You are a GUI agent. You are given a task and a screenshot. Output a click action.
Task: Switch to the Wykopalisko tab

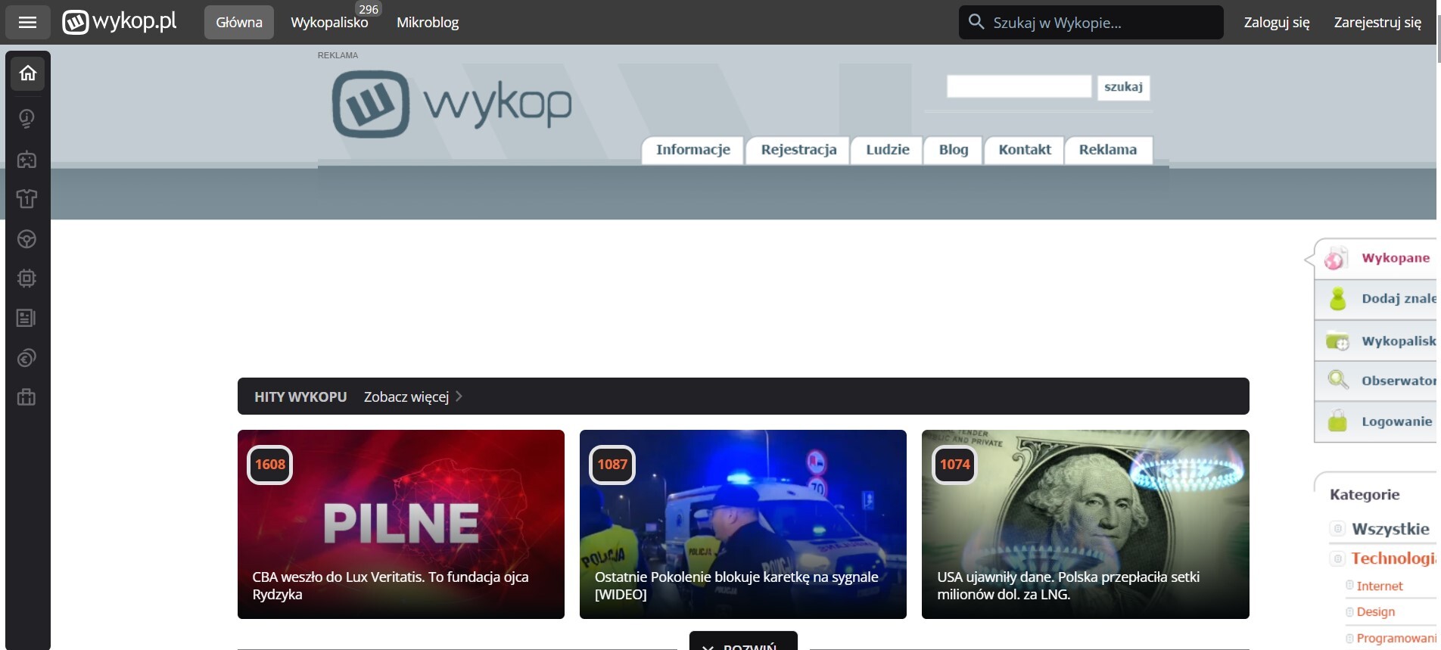pos(329,23)
